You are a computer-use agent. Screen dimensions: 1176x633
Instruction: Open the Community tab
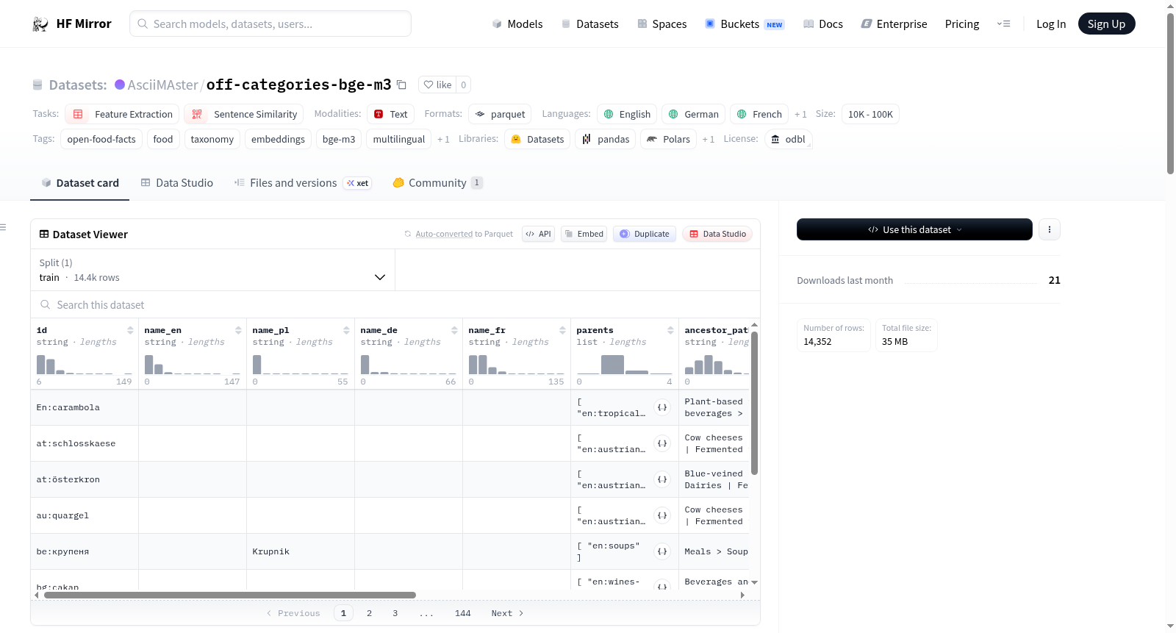pos(437,183)
